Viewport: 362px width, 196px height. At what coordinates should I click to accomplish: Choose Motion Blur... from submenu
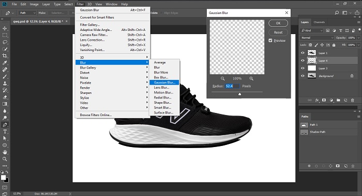(164, 93)
